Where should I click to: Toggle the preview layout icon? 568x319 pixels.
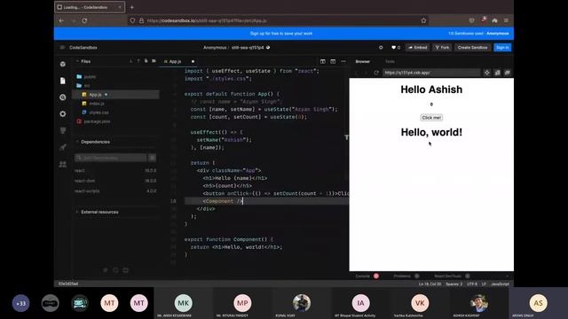click(333, 61)
